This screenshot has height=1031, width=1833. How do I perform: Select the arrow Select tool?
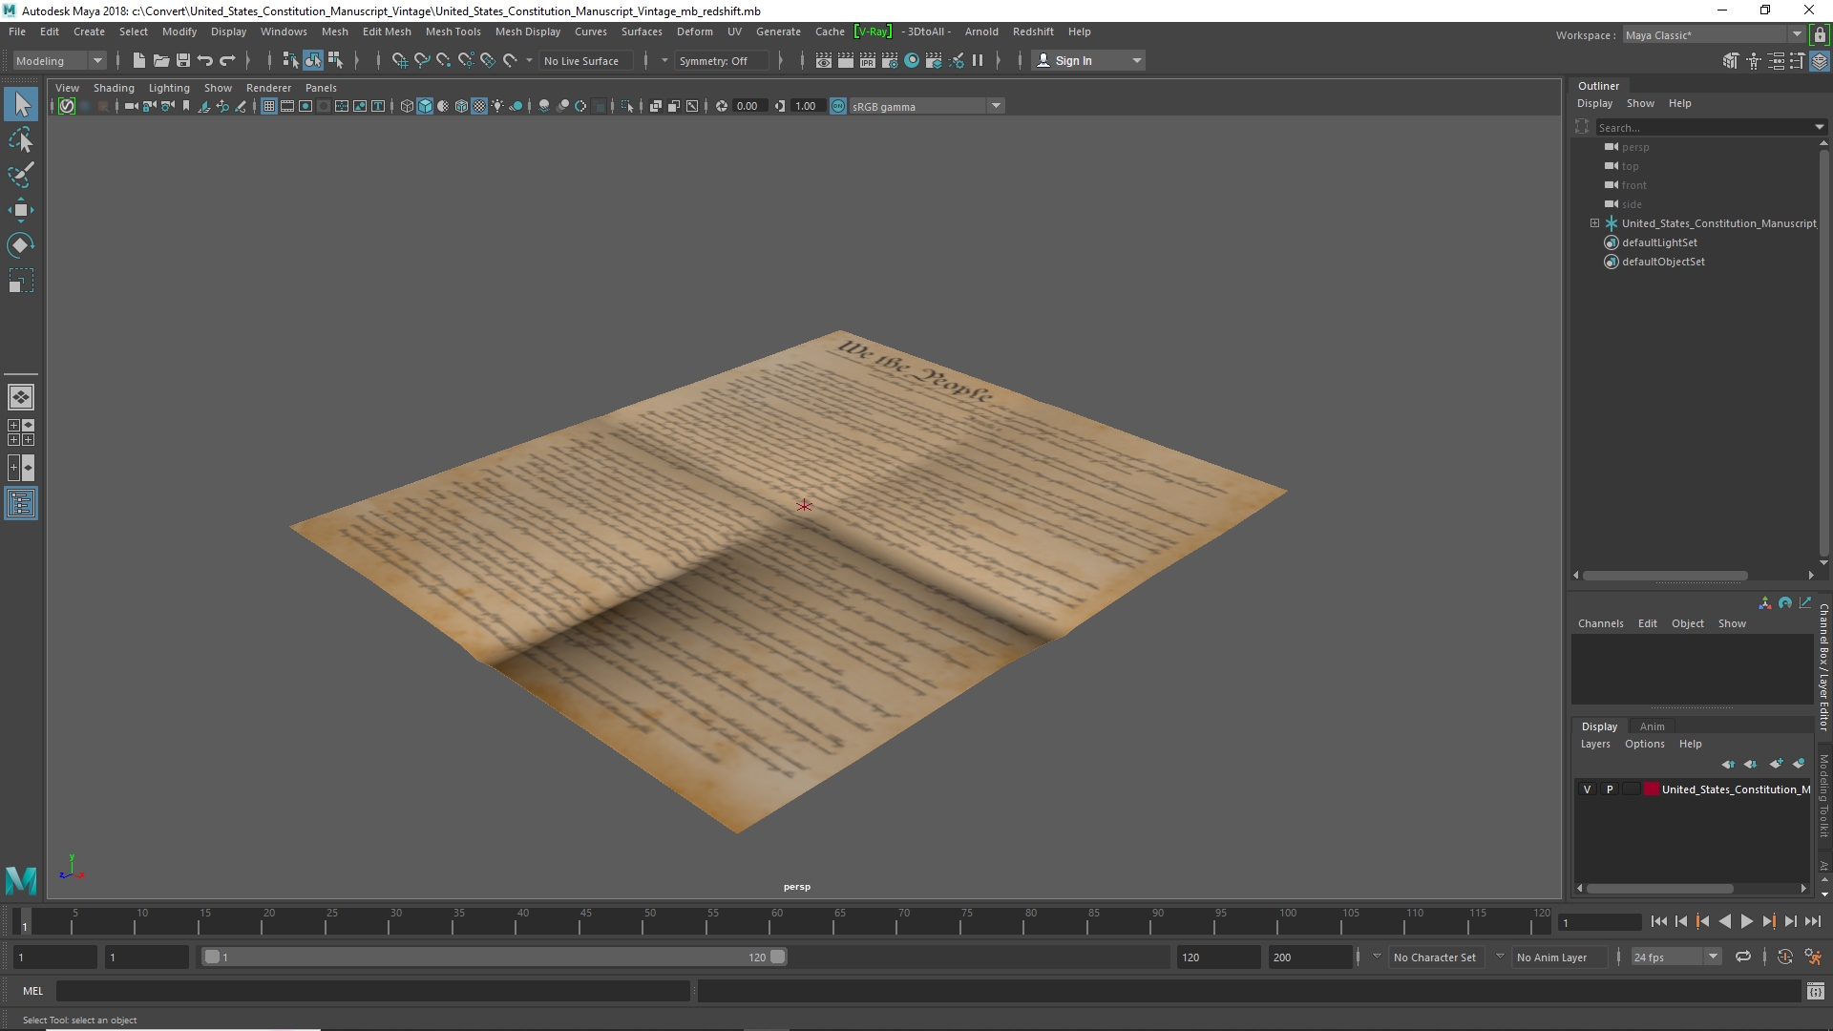pos(21,104)
